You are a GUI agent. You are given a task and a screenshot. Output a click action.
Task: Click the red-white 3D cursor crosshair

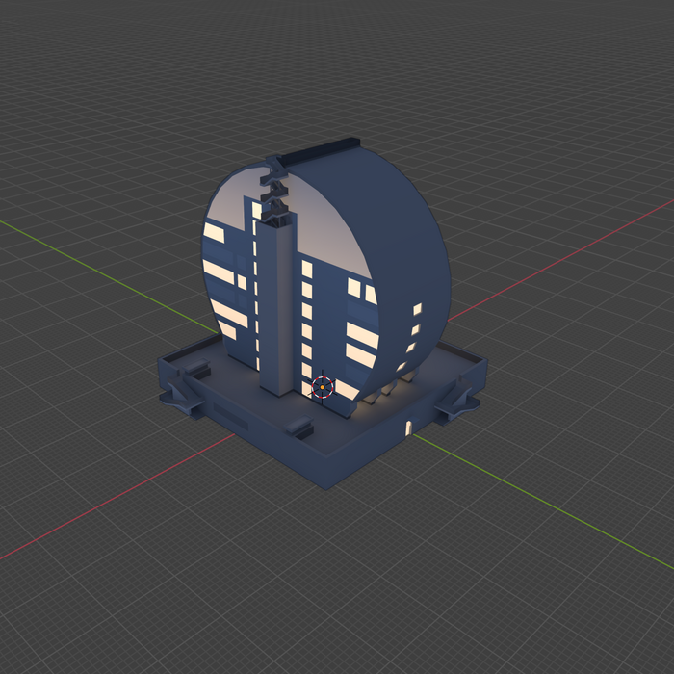point(323,387)
